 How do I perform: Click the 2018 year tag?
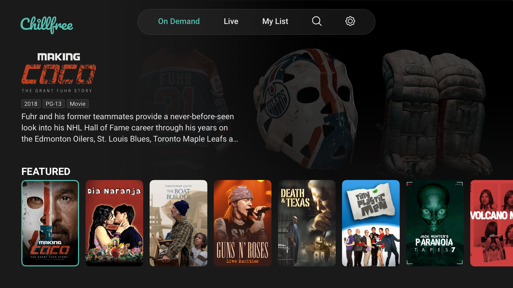coord(31,104)
